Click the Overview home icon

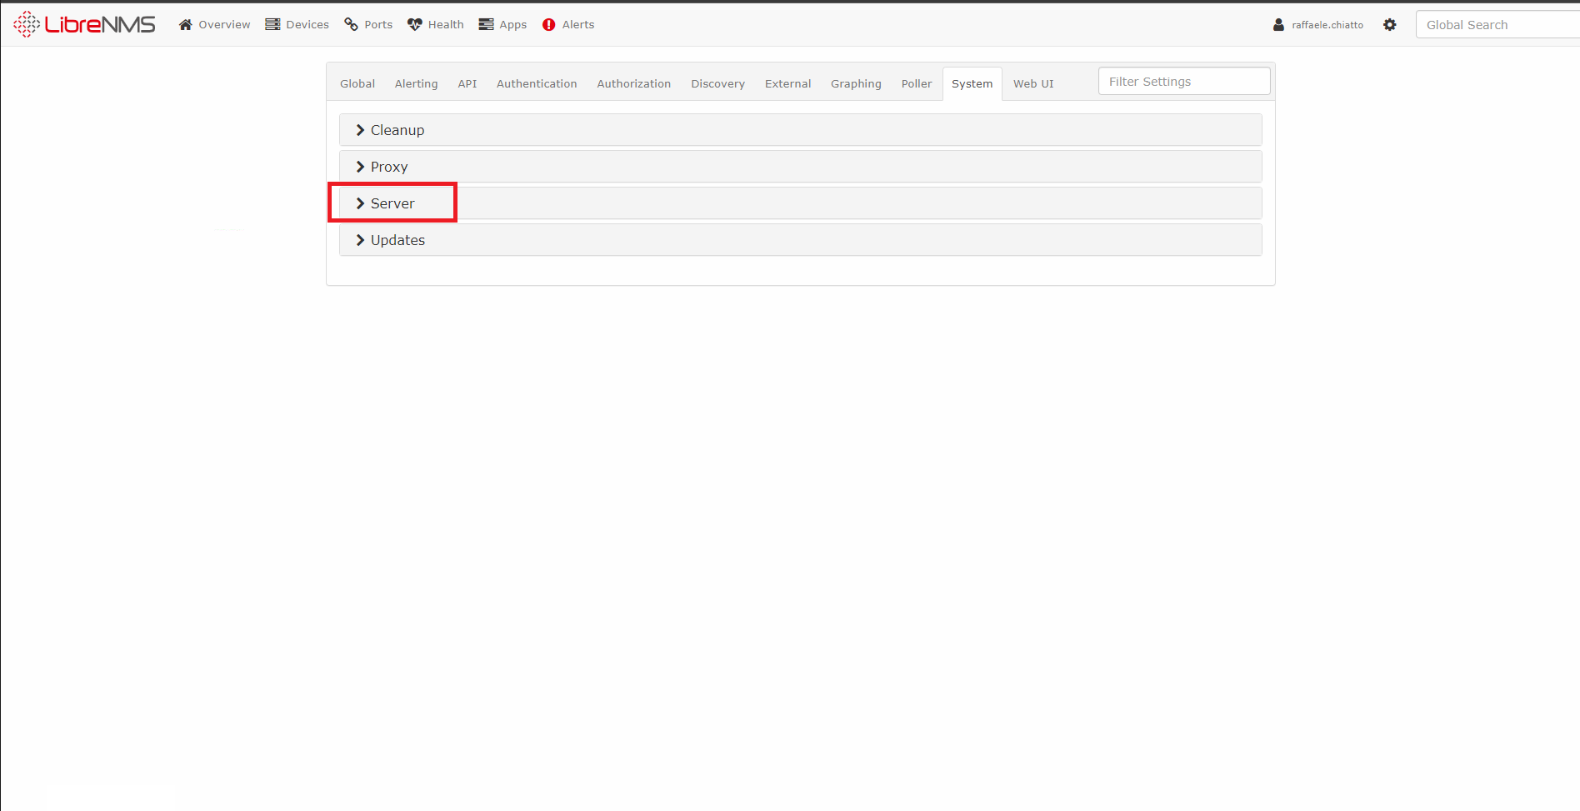186,24
